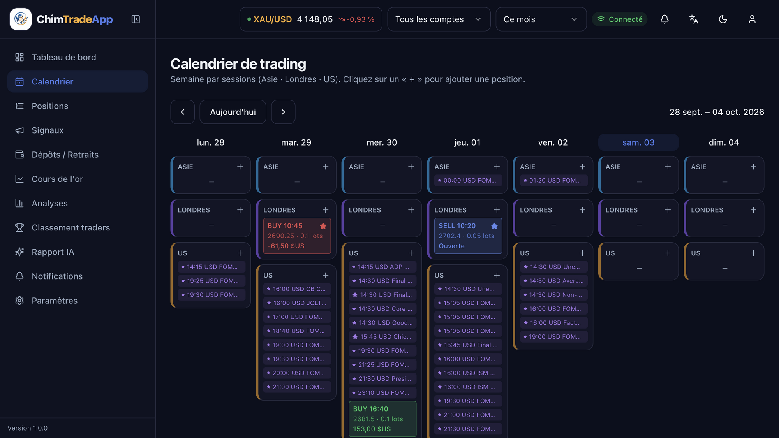The width and height of the screenshot is (779, 438).
Task: Open the BUY 16:40 trade card
Action: 382,419
